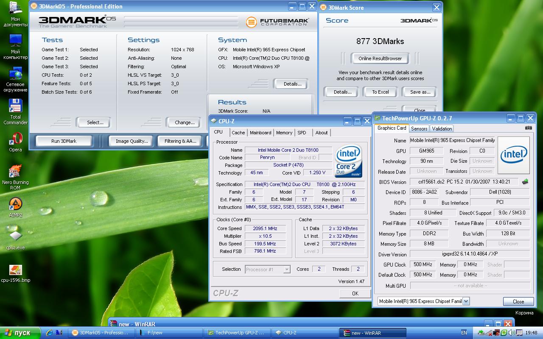The image size is (543, 339).
Task: Click the CPU-Z title bar window icon
Action: tap(213, 121)
